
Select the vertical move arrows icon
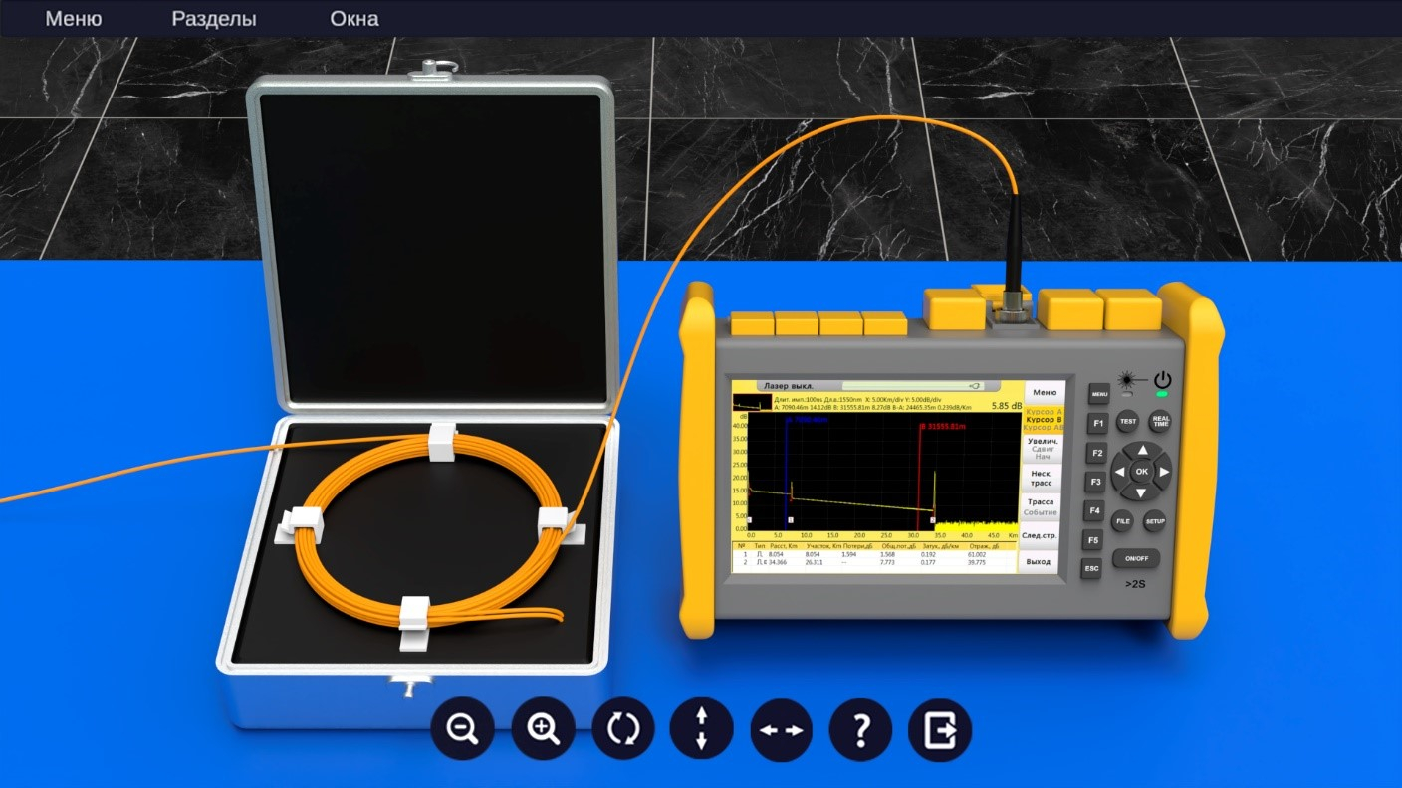coord(702,729)
